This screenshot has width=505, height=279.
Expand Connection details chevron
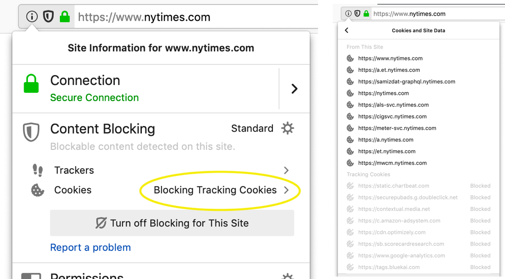pyautogui.click(x=294, y=88)
